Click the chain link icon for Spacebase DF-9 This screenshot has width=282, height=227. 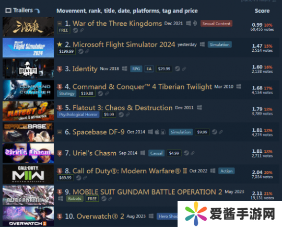click(x=221, y=132)
